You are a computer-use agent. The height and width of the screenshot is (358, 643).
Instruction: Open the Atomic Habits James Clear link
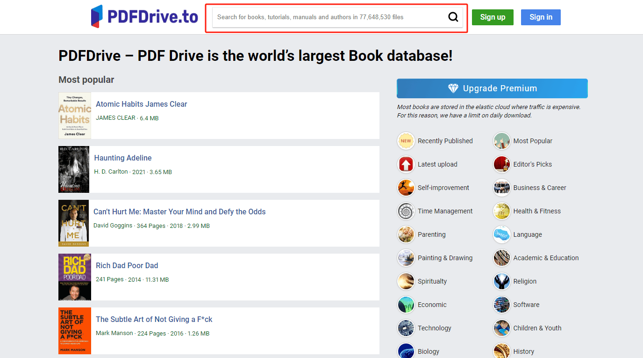pos(141,104)
